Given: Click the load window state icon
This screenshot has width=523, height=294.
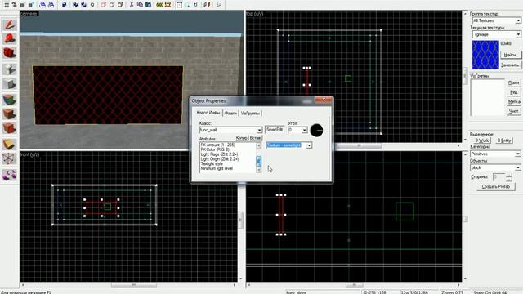Looking at the screenshot, I should (x=42, y=5).
